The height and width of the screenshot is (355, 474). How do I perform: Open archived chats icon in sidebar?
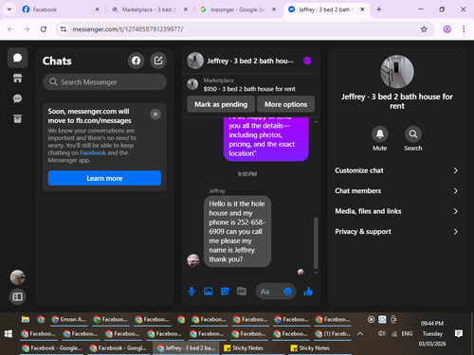(x=17, y=119)
